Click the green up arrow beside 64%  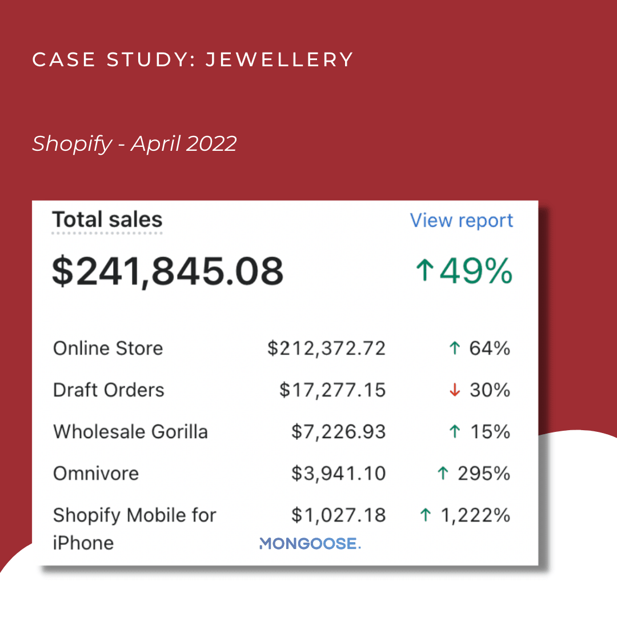click(455, 348)
